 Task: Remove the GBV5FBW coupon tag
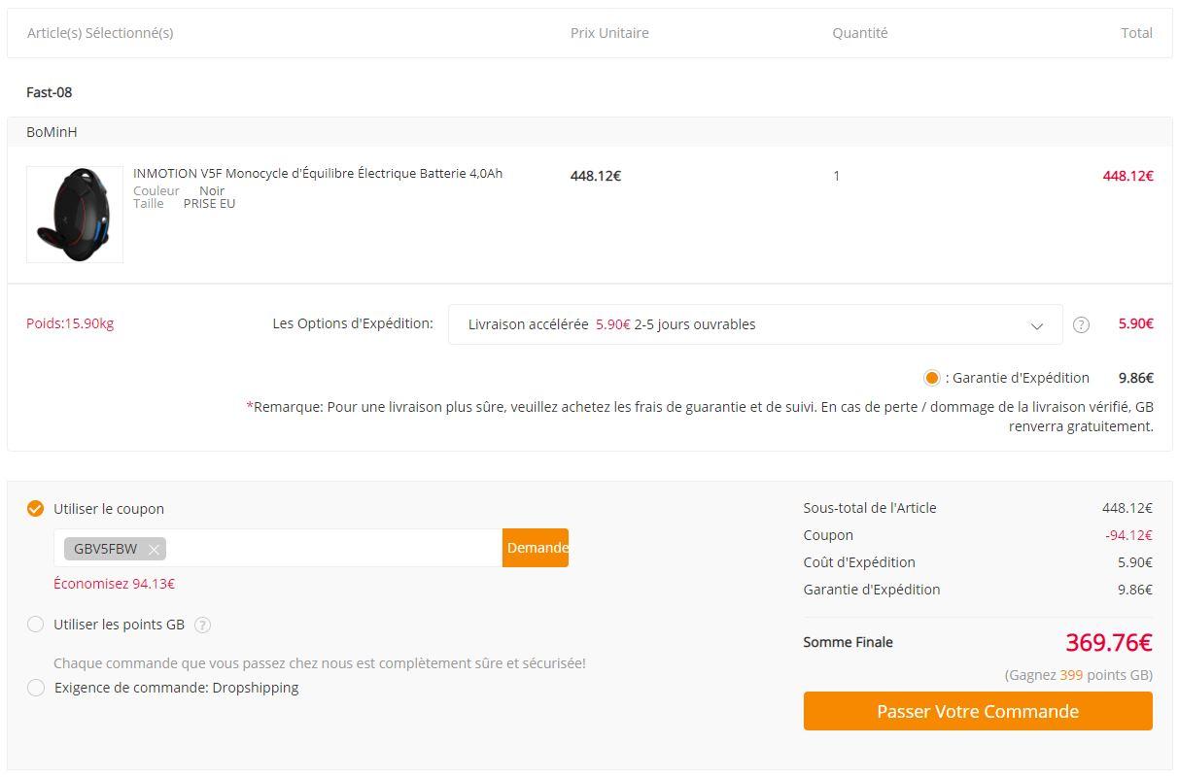[x=154, y=549]
